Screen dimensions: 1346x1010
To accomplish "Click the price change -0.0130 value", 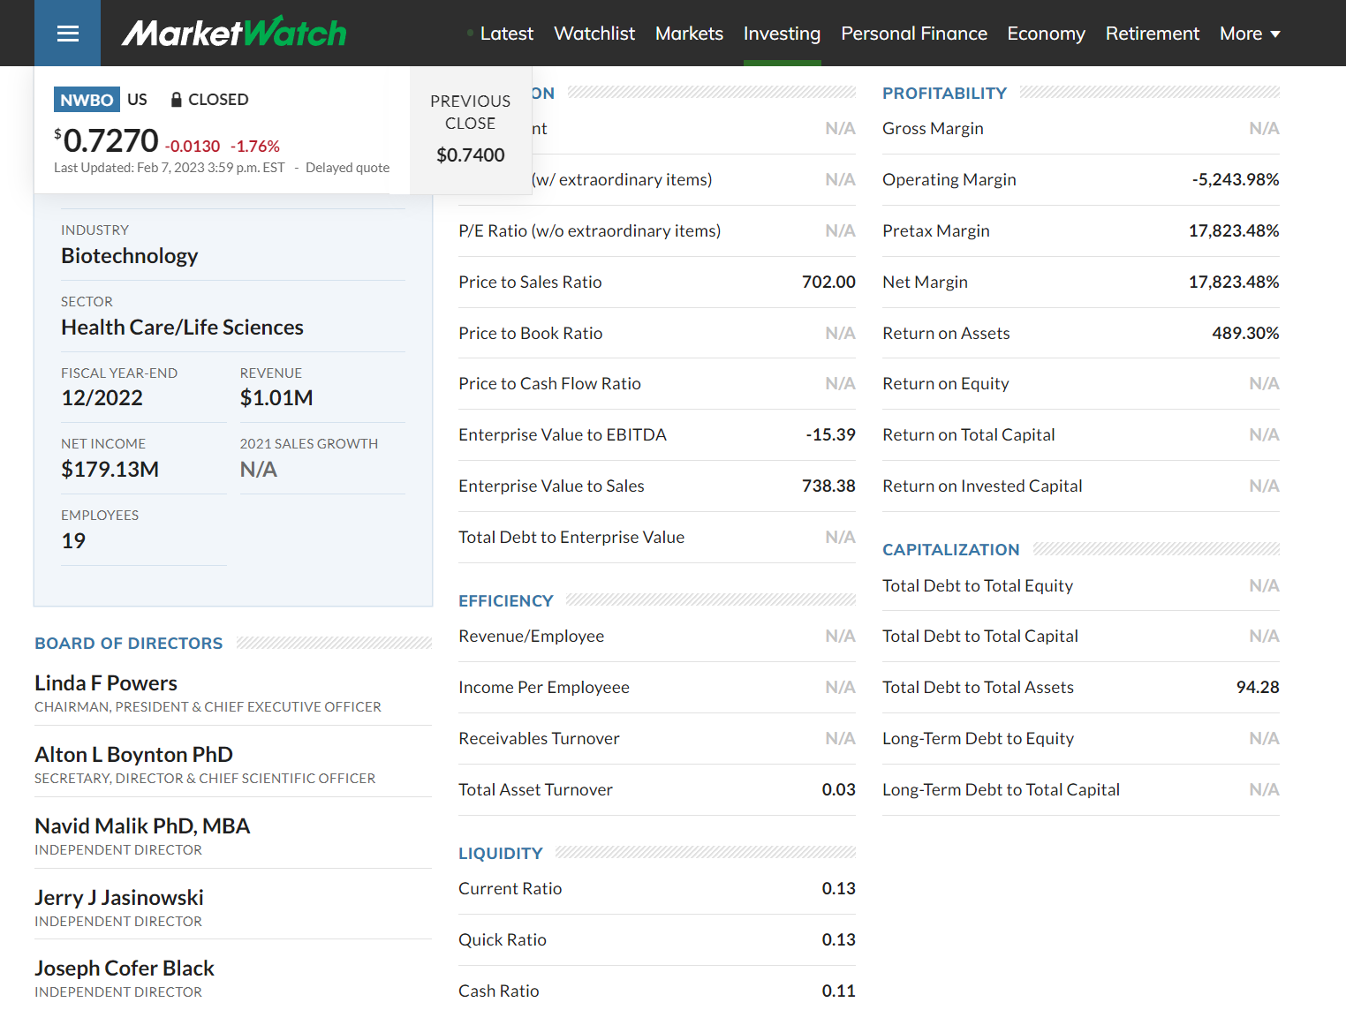I will click(193, 147).
